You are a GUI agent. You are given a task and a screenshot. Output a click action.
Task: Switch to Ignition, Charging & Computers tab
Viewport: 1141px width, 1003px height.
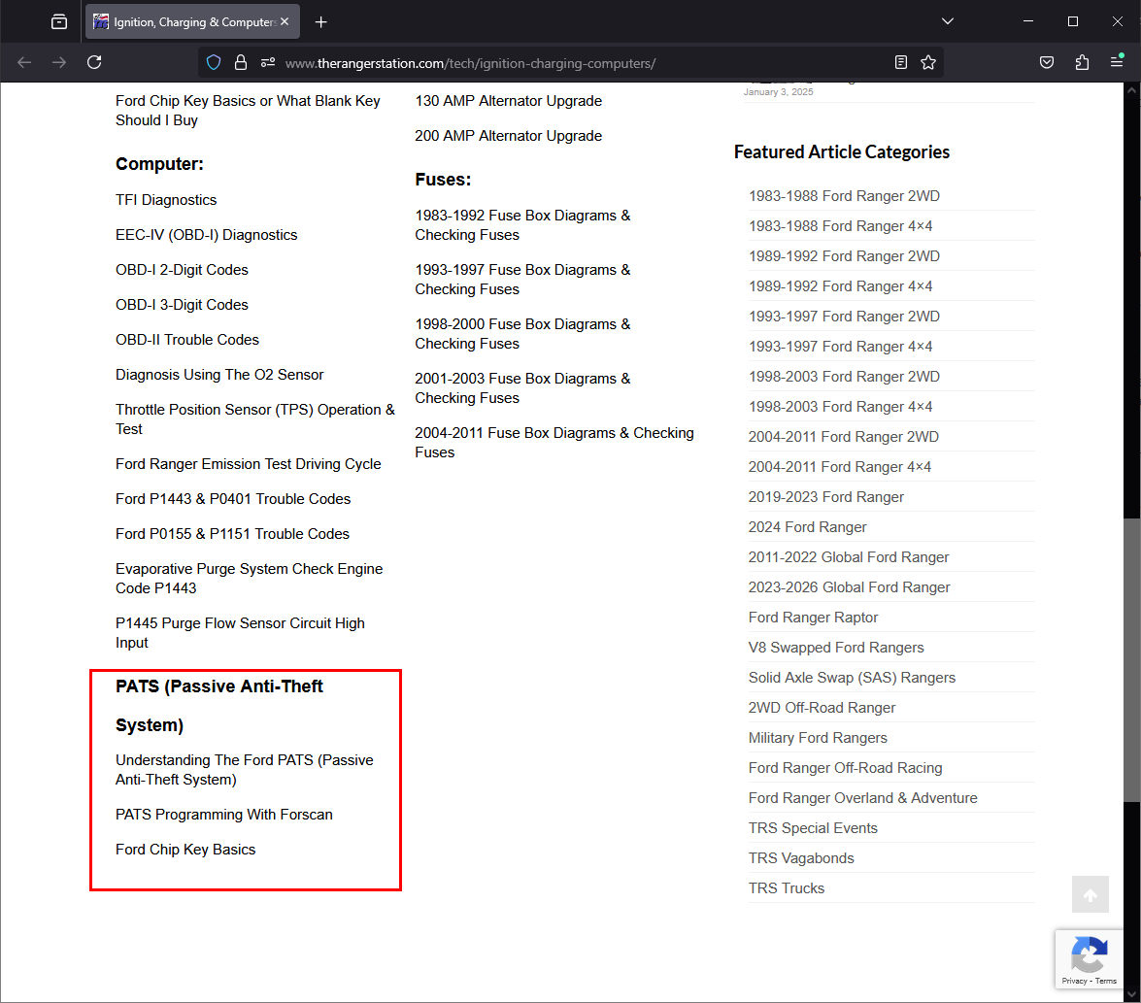(x=193, y=21)
